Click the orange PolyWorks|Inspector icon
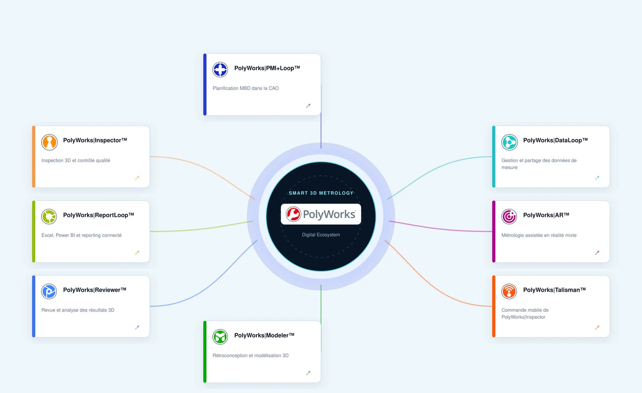The image size is (642, 393). coord(49,142)
